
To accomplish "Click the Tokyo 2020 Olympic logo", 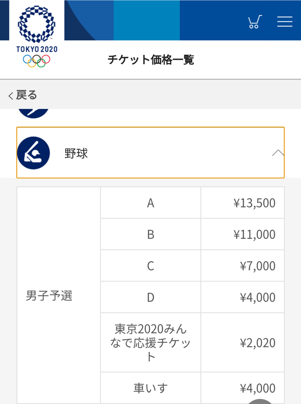I will point(37,37).
